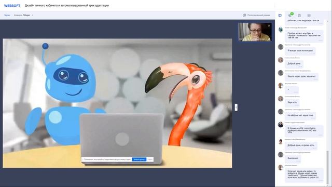332x187 pixels.
Task: Click avatar beside 'Добрый день, в хроме есть'
Action: [x=281, y=142]
